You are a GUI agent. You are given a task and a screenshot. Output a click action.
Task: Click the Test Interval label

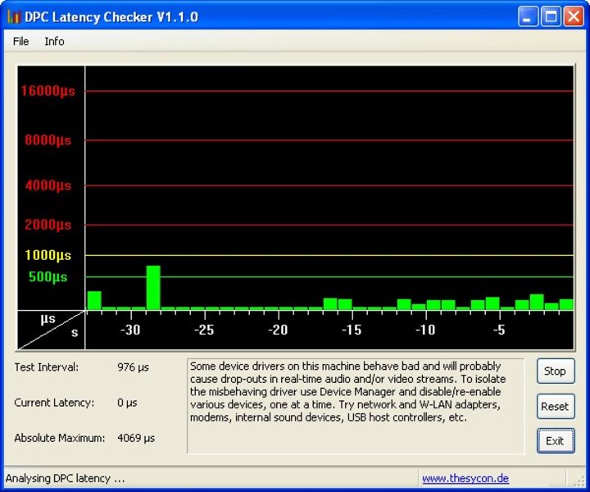46,367
